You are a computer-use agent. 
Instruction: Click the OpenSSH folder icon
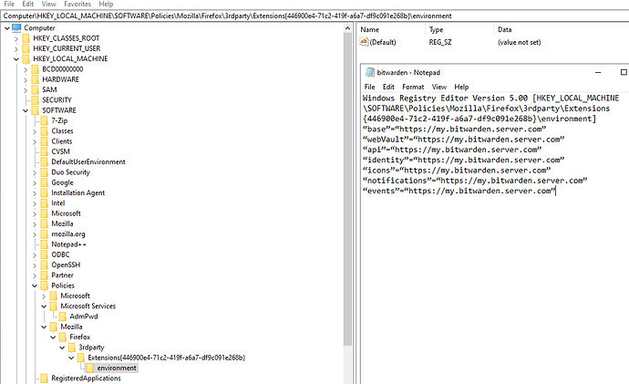[45, 265]
